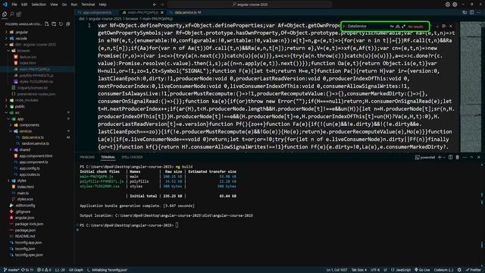
Task: Toggle Match Case in find widget
Action: tap(392, 27)
